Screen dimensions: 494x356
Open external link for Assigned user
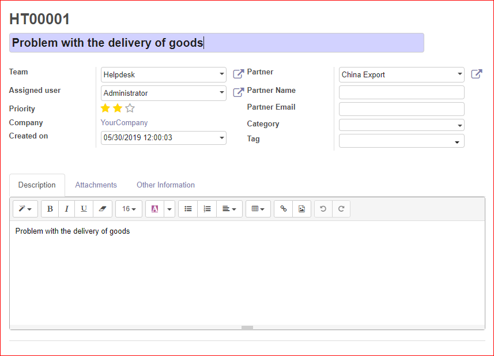point(238,92)
